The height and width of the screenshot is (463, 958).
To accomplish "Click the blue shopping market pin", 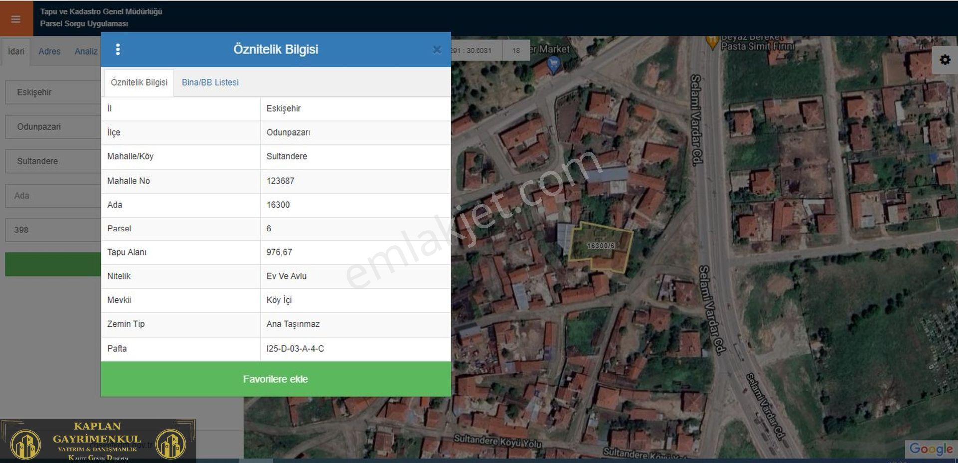I will (x=553, y=64).
